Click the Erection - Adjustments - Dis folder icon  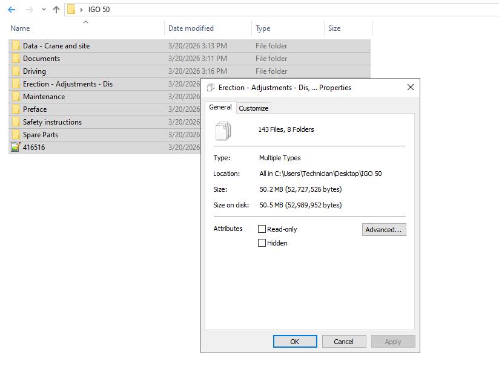[x=15, y=84]
